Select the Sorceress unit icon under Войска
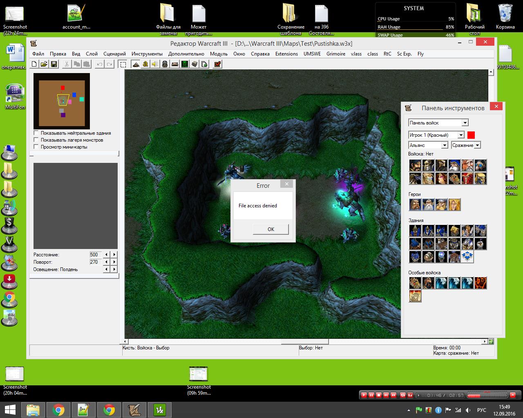Image resolution: width=523 pixels, height=418 pixels. 441,178
